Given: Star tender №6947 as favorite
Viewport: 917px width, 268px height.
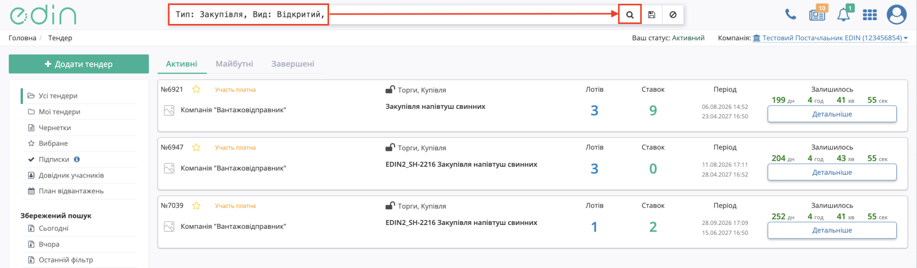Looking at the screenshot, I should pyautogui.click(x=196, y=147).
